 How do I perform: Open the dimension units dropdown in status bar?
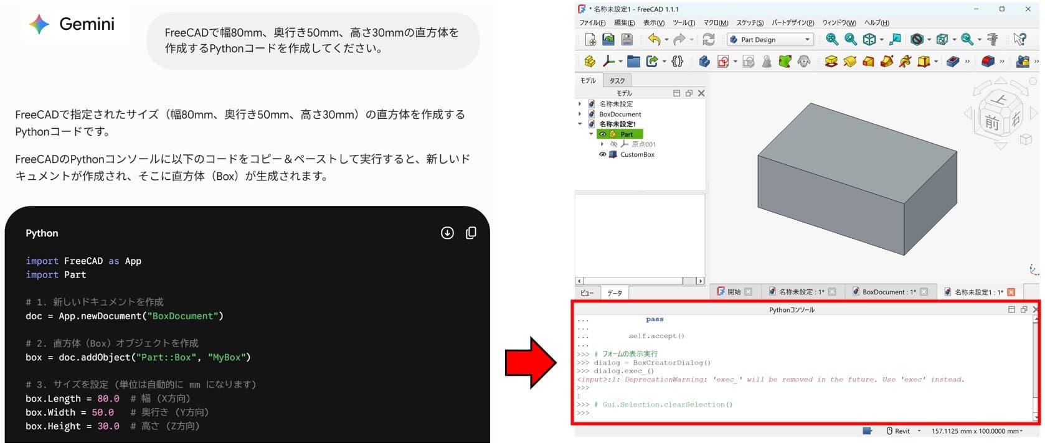976,431
